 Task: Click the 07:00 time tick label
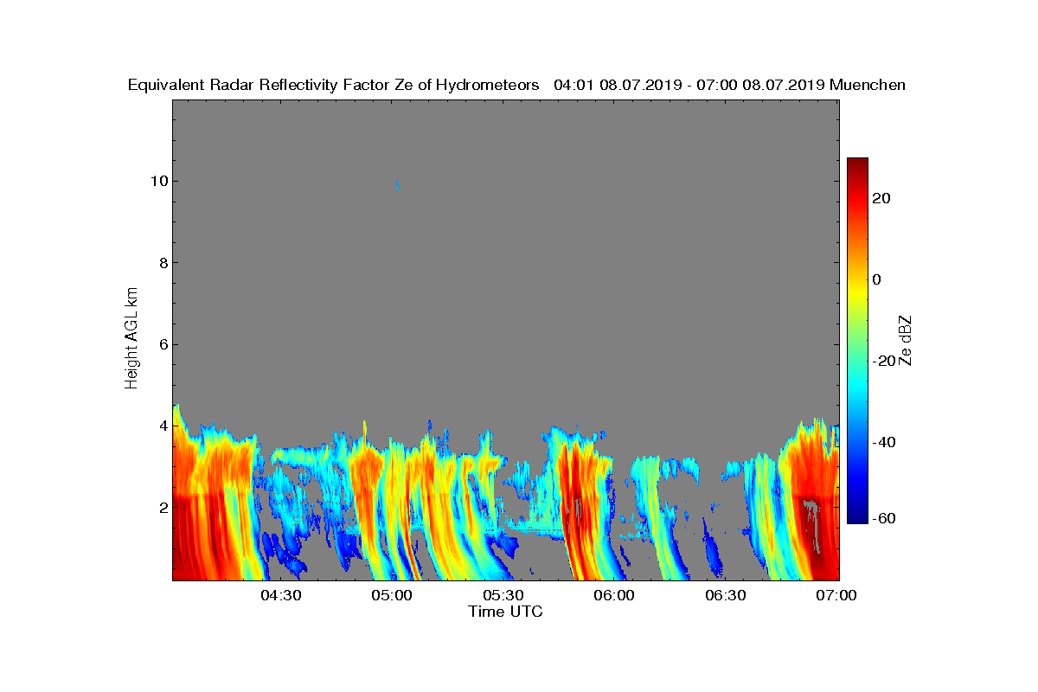point(837,596)
